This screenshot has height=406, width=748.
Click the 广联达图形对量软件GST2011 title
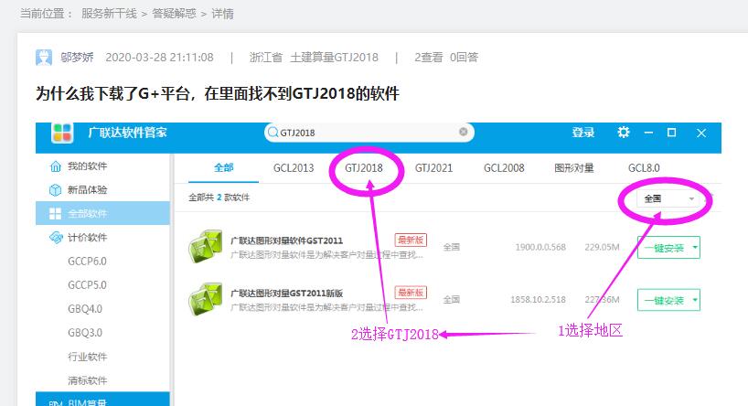pyautogui.click(x=286, y=240)
